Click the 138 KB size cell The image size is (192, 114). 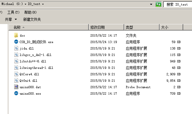pyautogui.click(x=175, y=48)
